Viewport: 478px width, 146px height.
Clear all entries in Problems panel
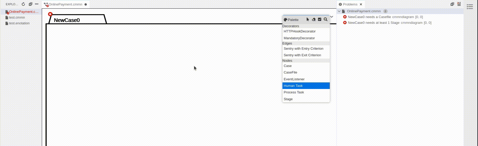(459, 4)
